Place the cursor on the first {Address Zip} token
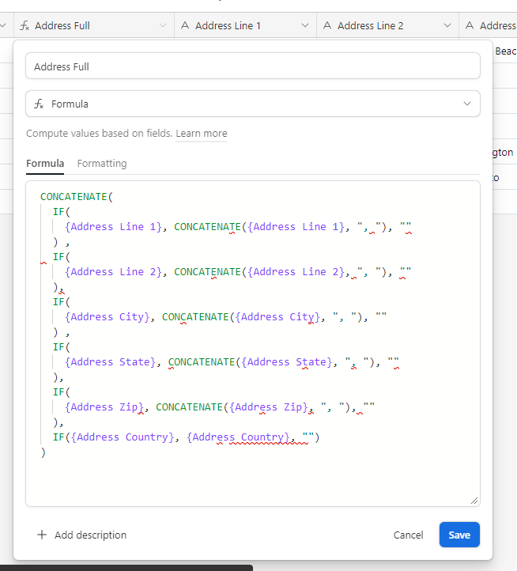Image resolution: width=517 pixels, height=571 pixels. point(104,407)
